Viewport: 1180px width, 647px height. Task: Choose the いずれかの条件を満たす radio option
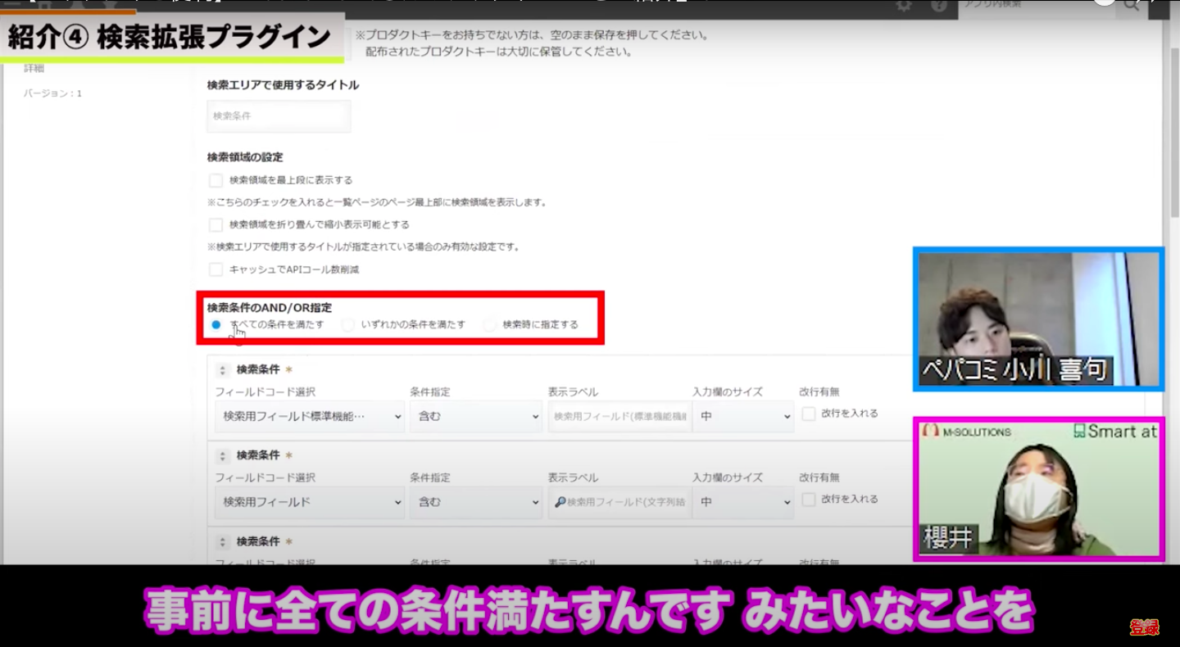click(x=348, y=324)
